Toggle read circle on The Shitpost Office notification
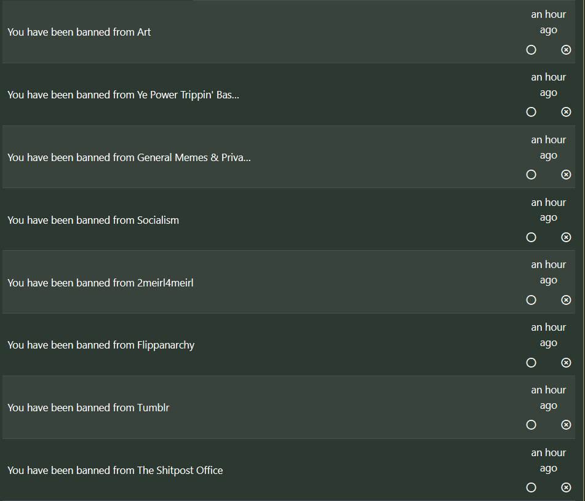 point(531,487)
